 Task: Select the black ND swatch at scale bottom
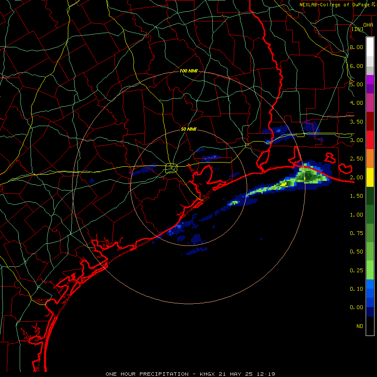(x=370, y=326)
